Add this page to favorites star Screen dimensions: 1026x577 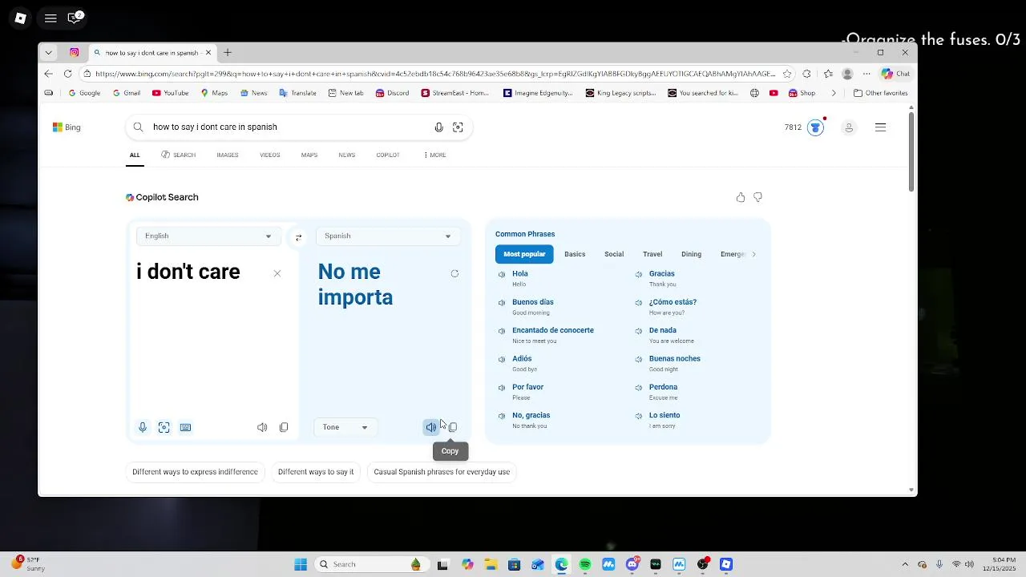[x=787, y=74]
